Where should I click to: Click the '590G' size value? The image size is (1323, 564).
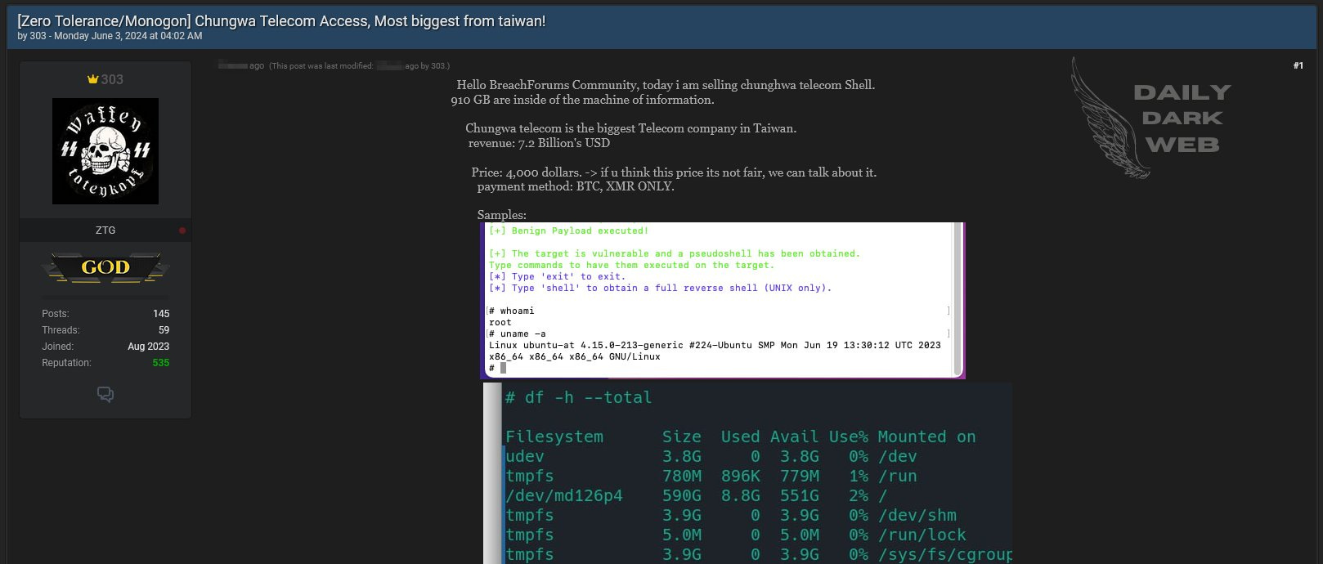[x=682, y=495]
